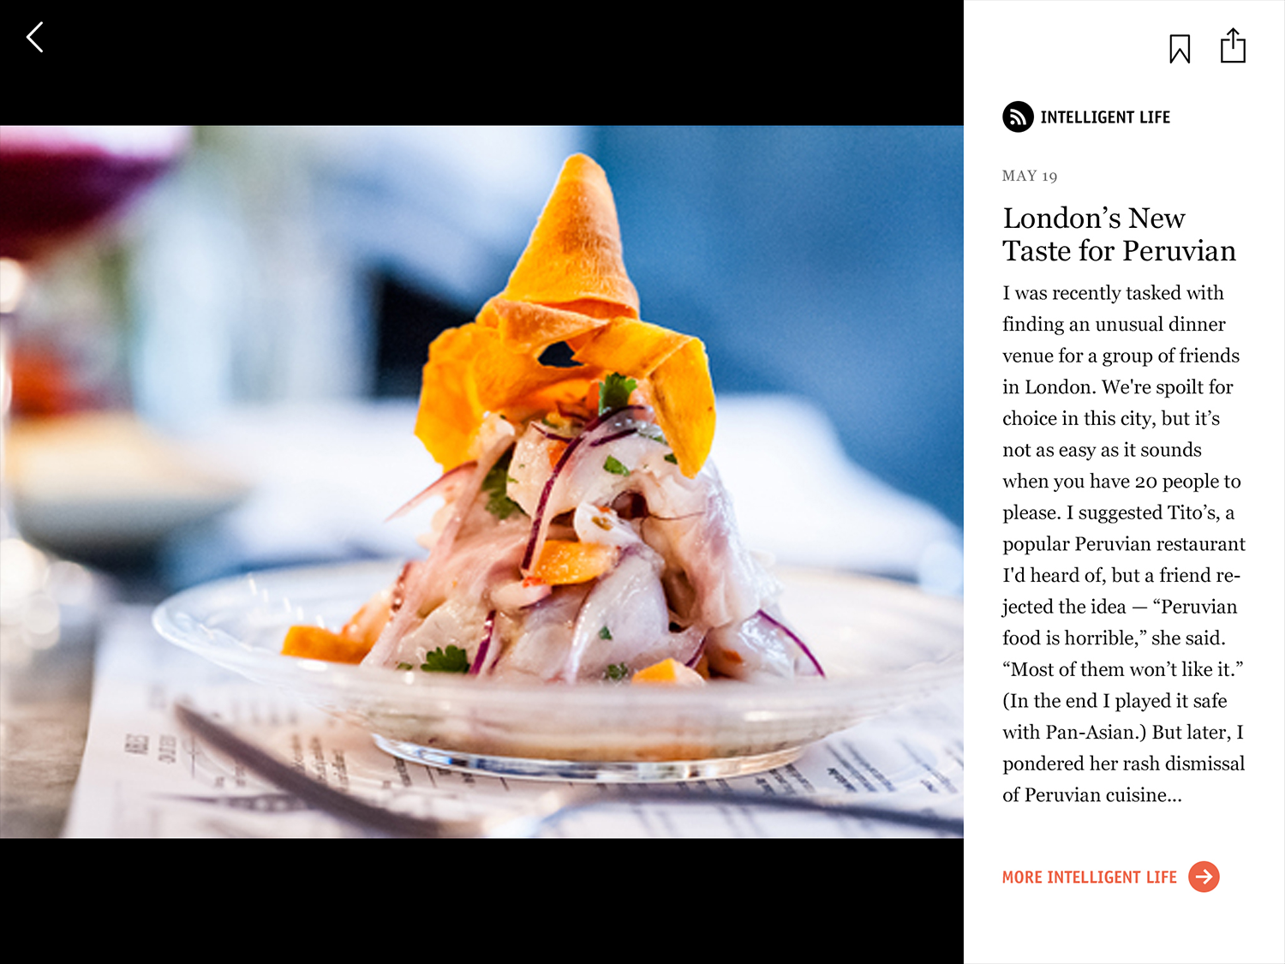This screenshot has width=1285, height=964.
Task: Click the trailing ellipsis after 'Peruvian cuisine'
Action: click(x=1174, y=796)
